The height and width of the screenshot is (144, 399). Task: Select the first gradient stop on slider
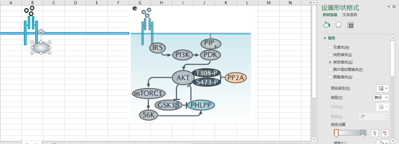click(336, 133)
